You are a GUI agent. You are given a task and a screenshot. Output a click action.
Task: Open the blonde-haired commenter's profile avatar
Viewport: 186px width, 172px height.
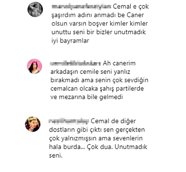point(33,124)
